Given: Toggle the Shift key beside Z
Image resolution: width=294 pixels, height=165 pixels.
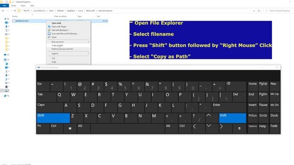Looking at the screenshot, I should click(53, 118).
